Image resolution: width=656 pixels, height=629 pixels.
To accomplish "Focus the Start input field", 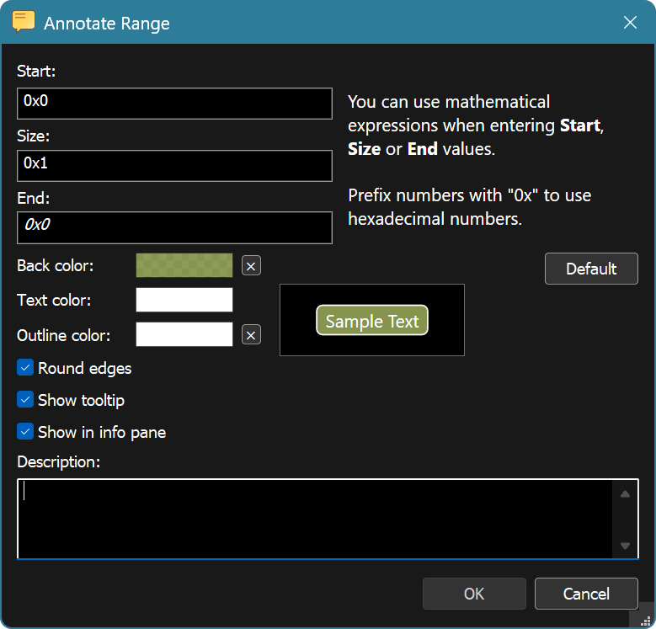I will pos(174,104).
